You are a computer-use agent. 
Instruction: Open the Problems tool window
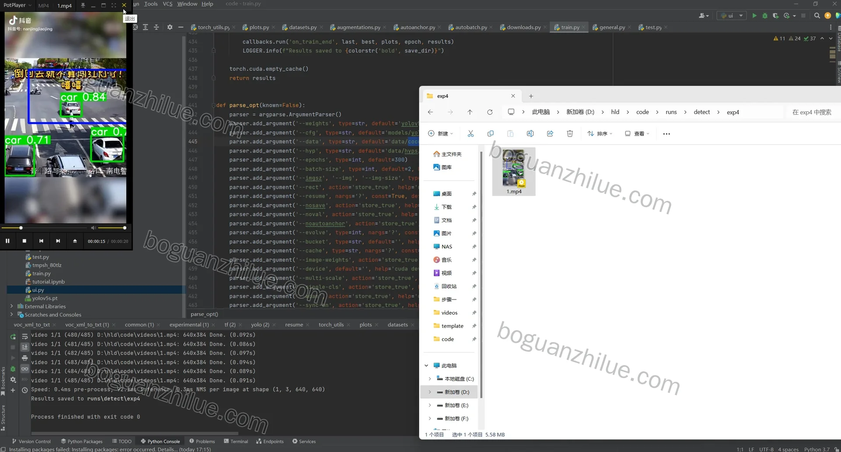[x=202, y=441]
